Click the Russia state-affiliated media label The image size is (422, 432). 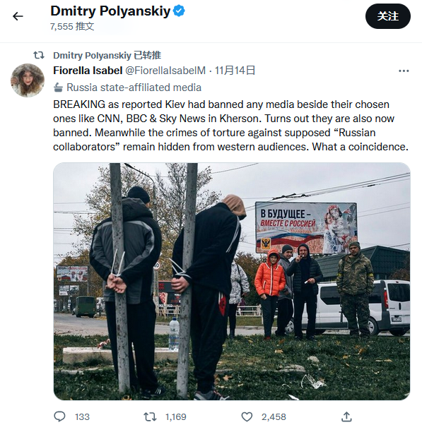(x=134, y=88)
